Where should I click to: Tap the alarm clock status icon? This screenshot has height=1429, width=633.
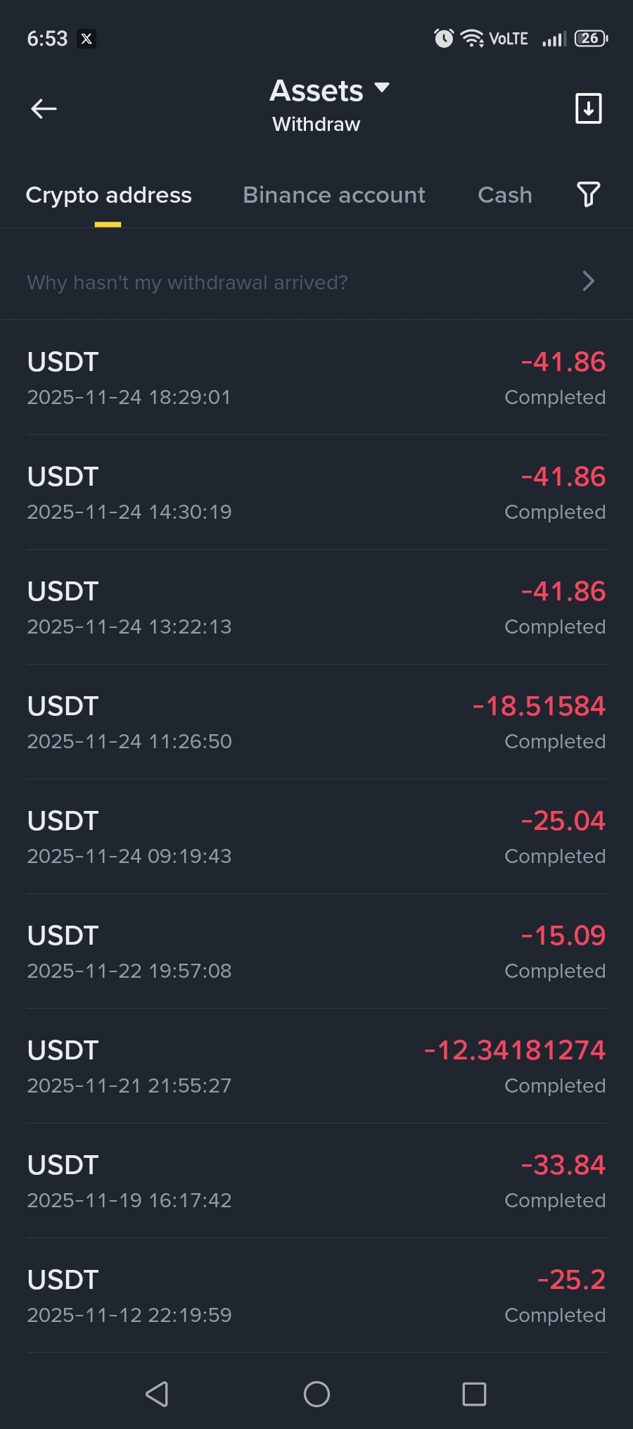point(444,38)
